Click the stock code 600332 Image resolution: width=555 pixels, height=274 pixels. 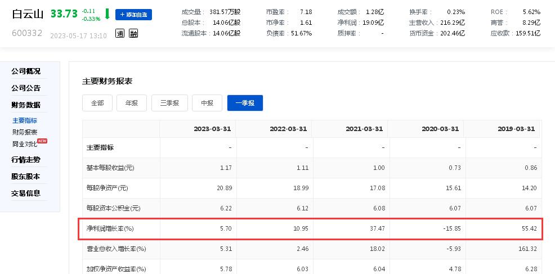click(x=27, y=33)
